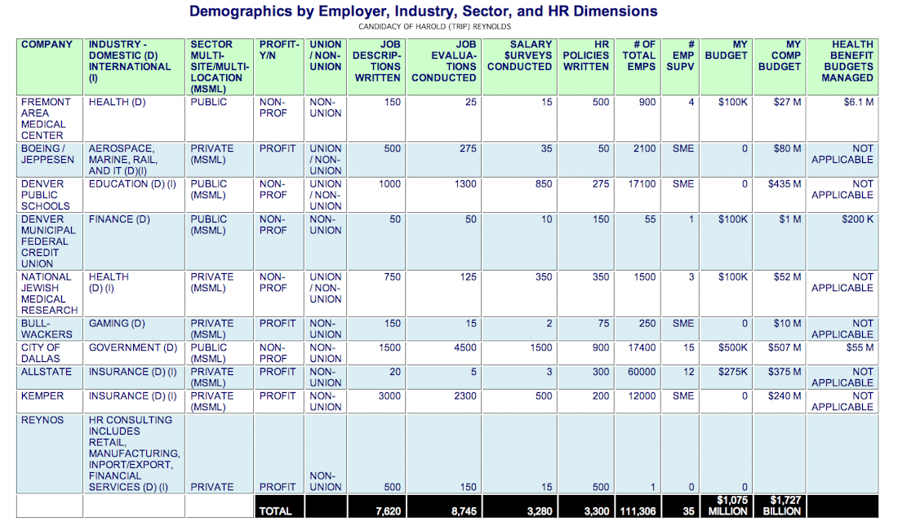
Task: Select the BOEING / JEPPESEN company cell
Action: point(50,160)
